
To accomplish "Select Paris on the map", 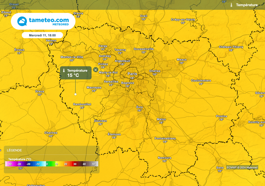I will (x=133, y=74).
